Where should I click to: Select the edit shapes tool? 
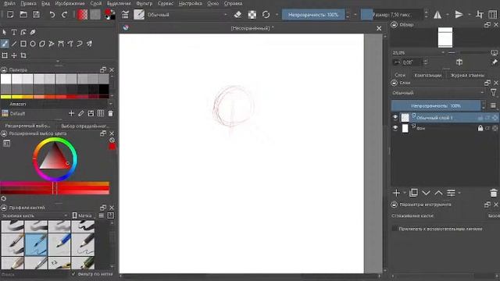23,32
